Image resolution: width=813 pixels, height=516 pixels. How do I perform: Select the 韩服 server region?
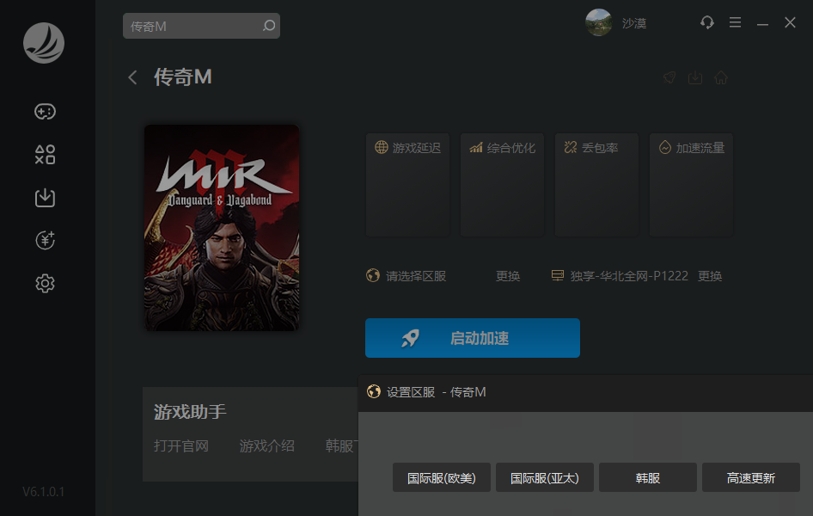pyautogui.click(x=647, y=478)
